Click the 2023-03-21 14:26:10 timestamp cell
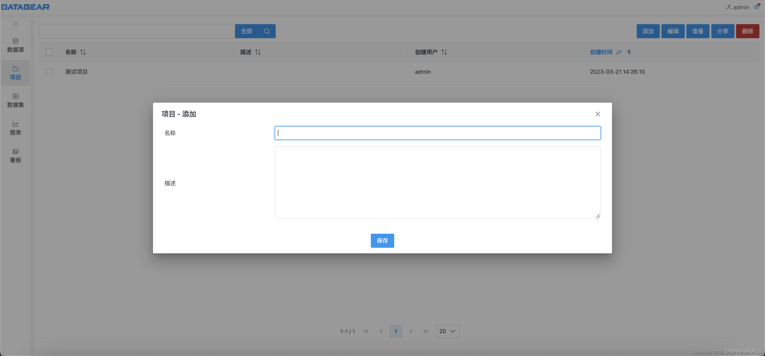The width and height of the screenshot is (765, 356). 617,72
